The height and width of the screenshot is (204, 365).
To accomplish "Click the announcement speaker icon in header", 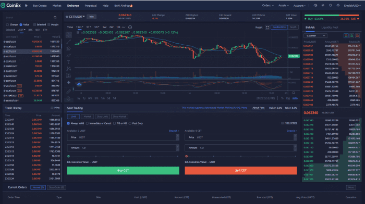I will (x=315, y=5).
